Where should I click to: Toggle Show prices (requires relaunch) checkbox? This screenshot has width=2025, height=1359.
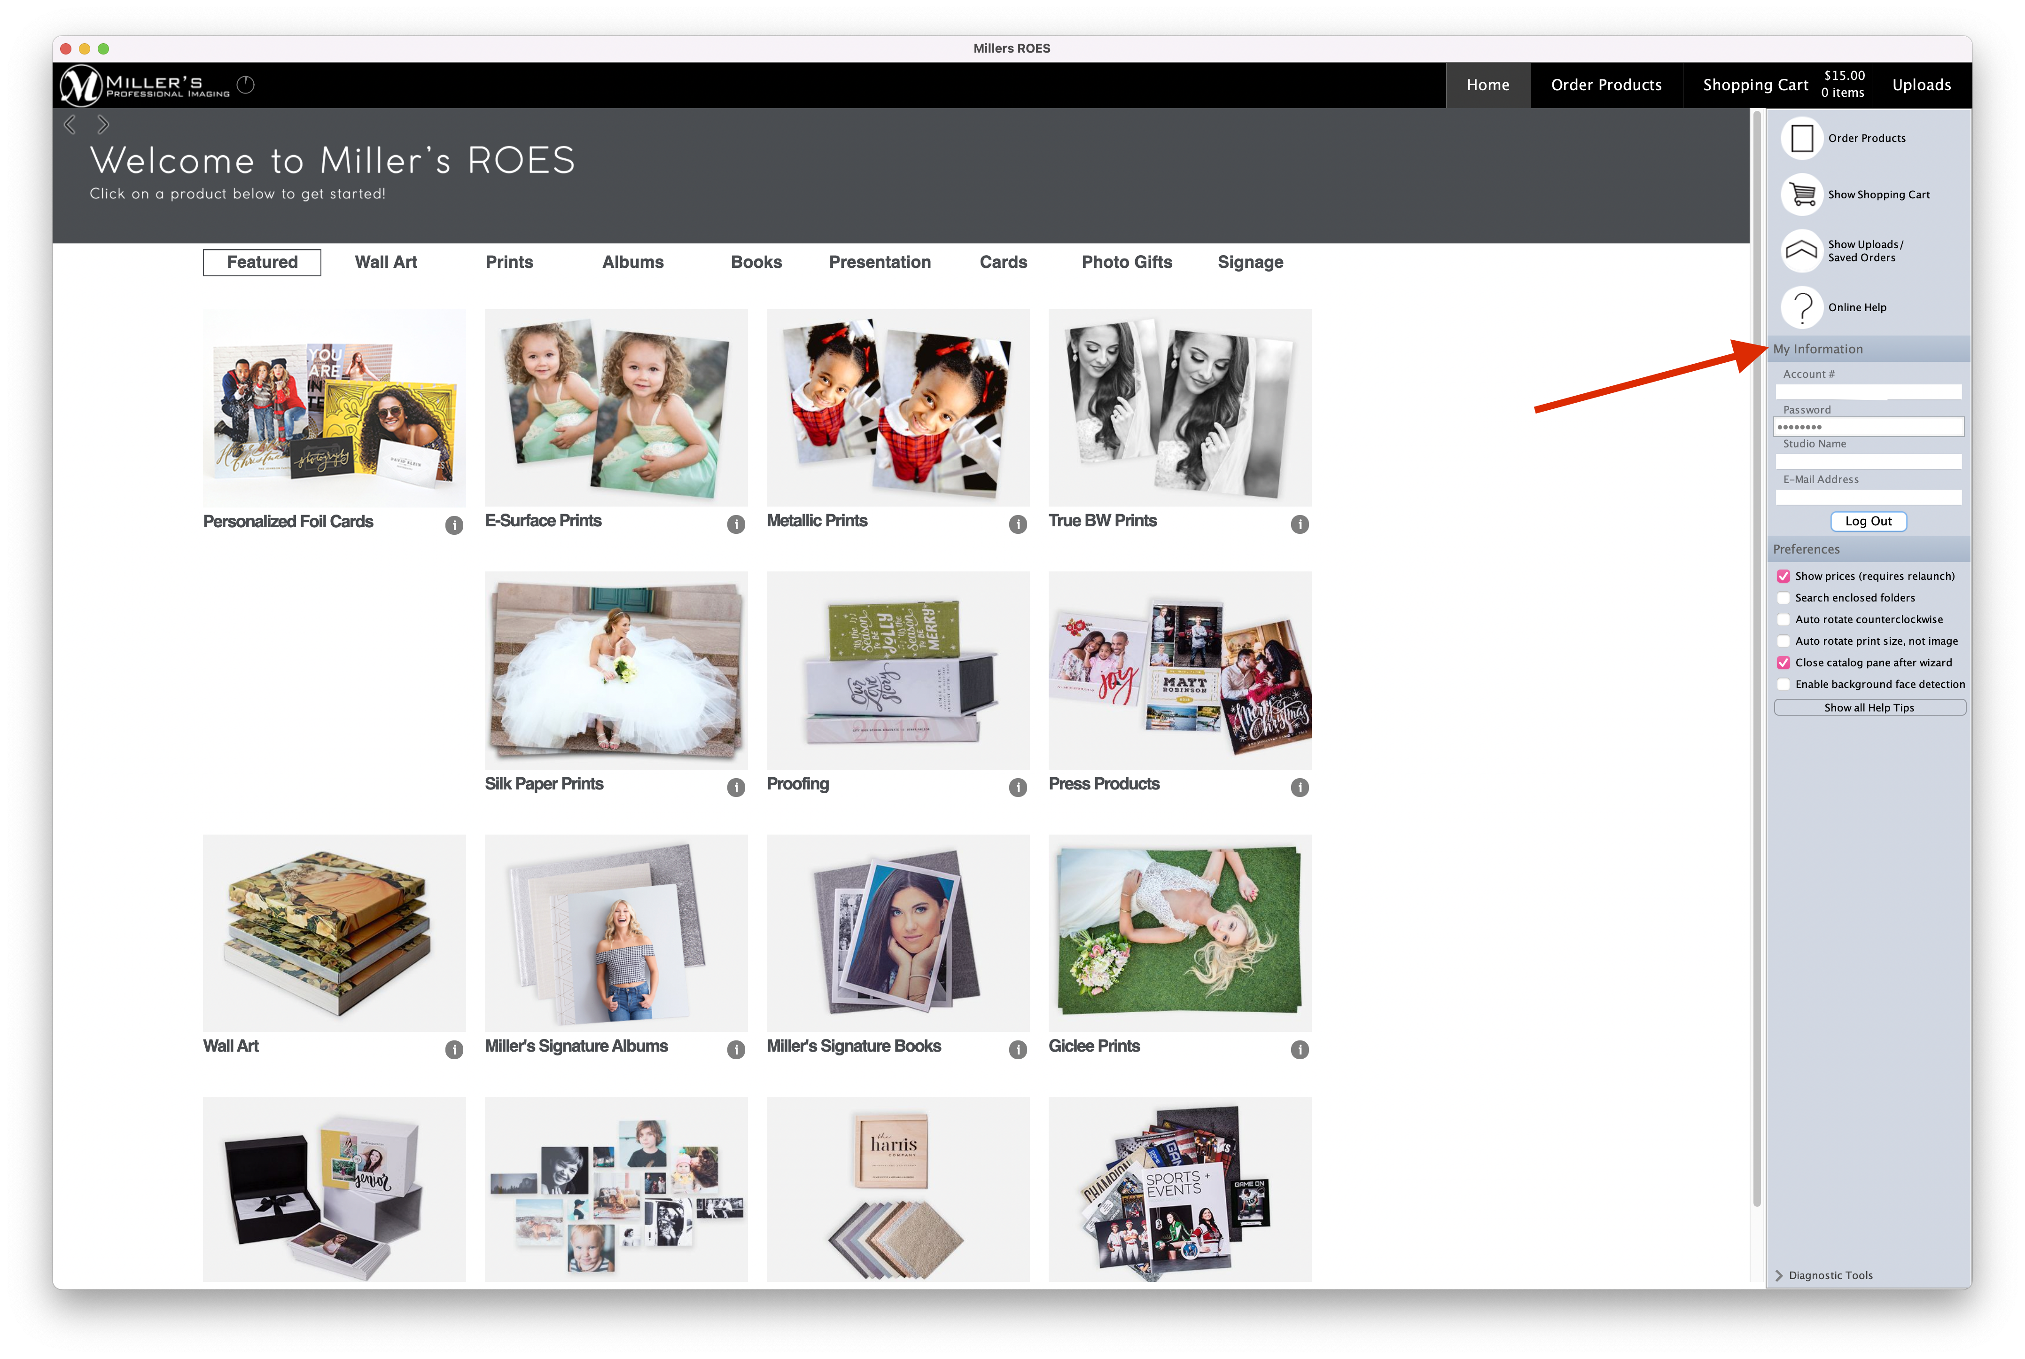click(1783, 577)
